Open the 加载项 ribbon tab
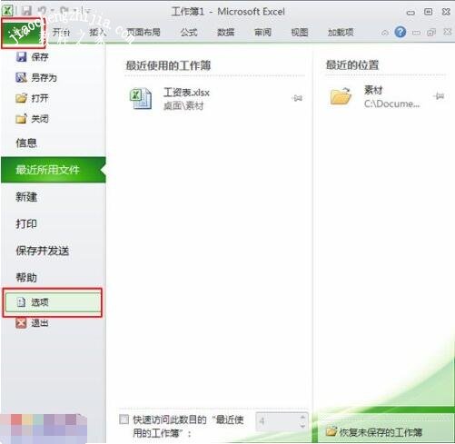This screenshot has width=455, height=444. 341,32
